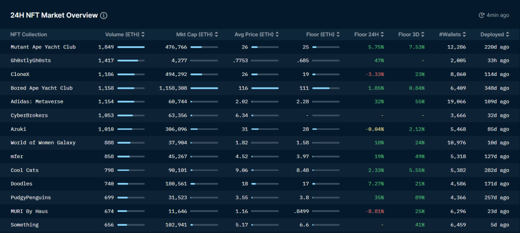Sort by #Wallets using the sort arrows

coord(464,35)
